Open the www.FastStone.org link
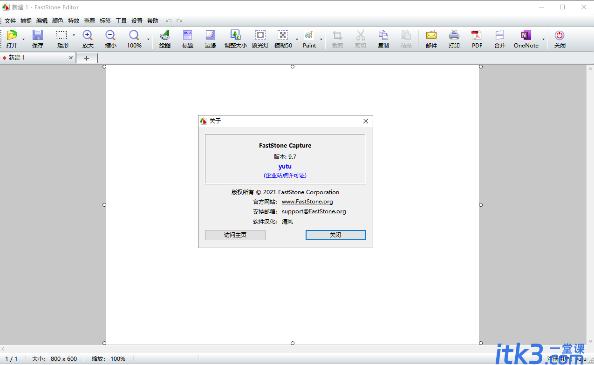Screen dimensions: 594x365 coord(307,202)
